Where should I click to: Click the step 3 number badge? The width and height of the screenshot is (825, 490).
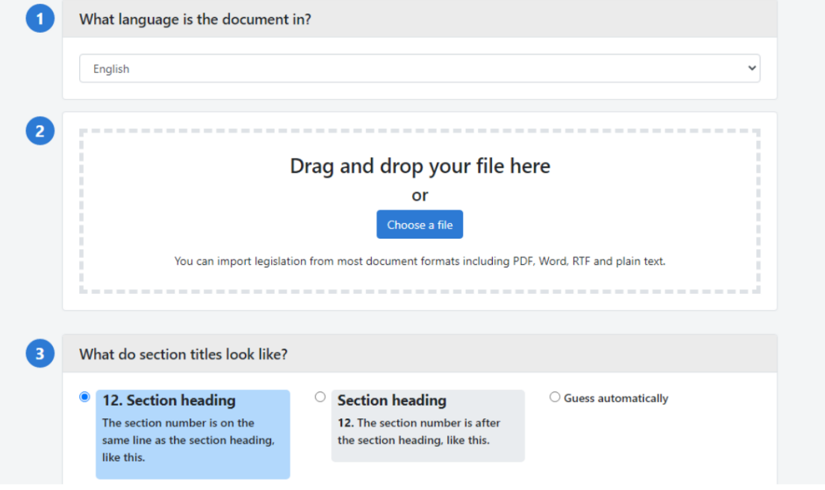[40, 354]
